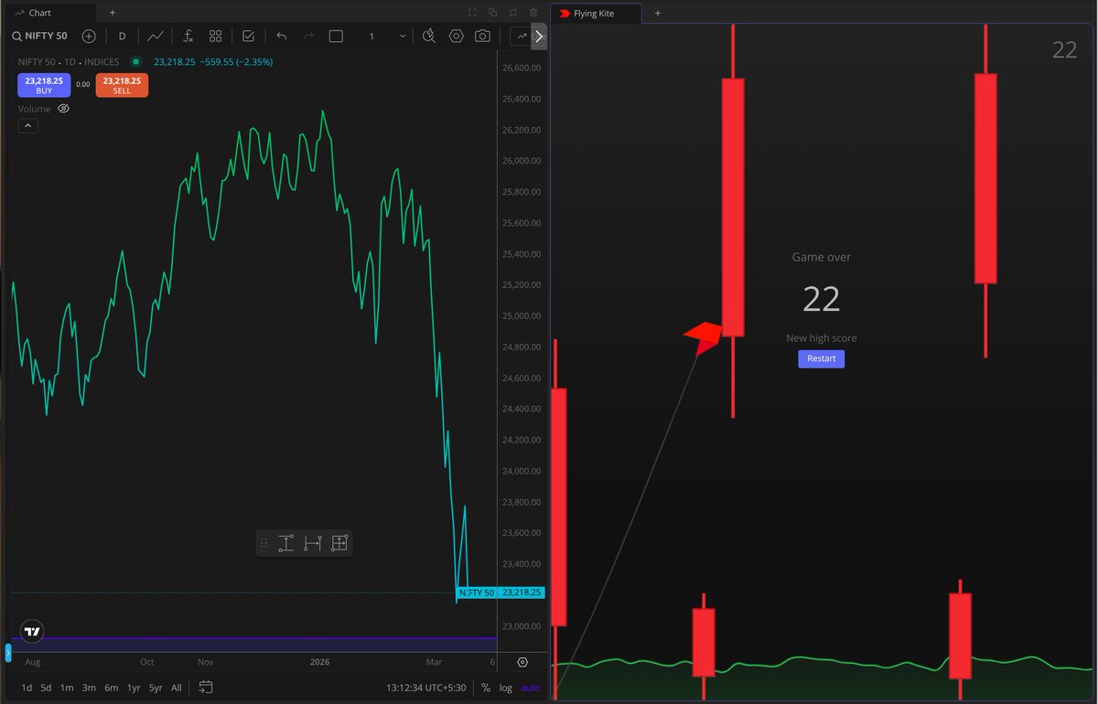Add a new tab beside Flying Kite
The height and width of the screenshot is (704, 1098).
click(658, 13)
